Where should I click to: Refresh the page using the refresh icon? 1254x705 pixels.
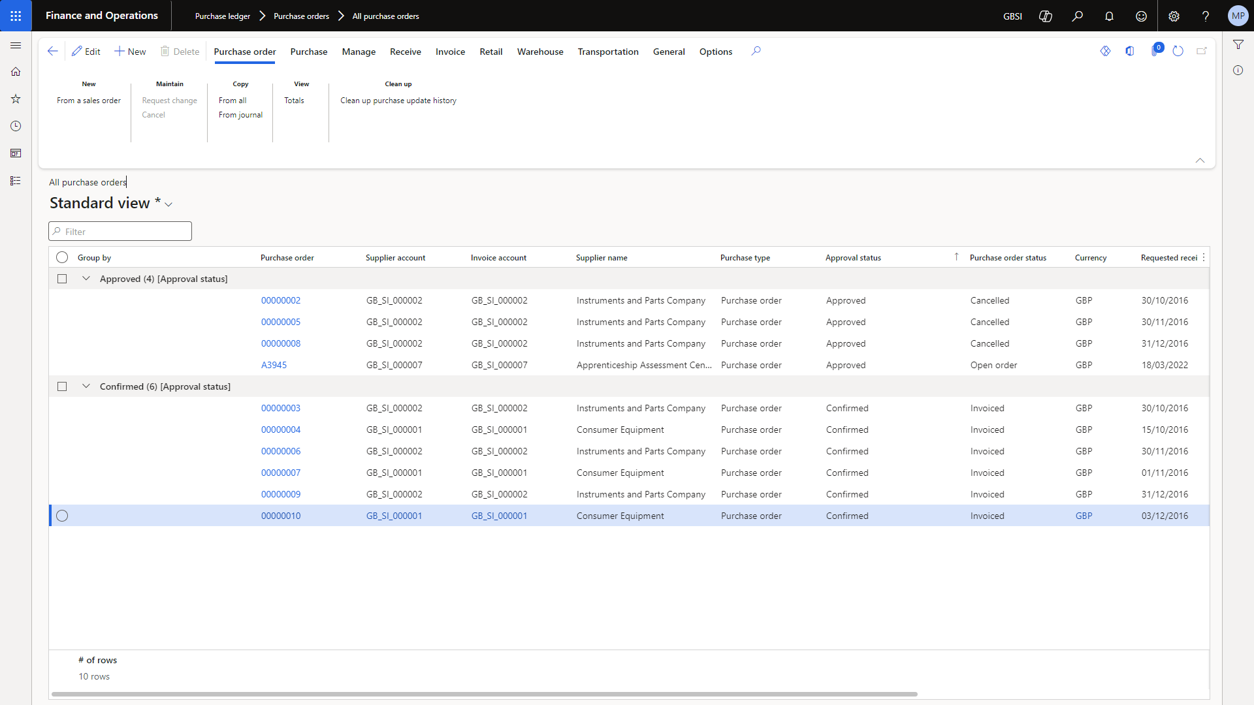point(1178,51)
